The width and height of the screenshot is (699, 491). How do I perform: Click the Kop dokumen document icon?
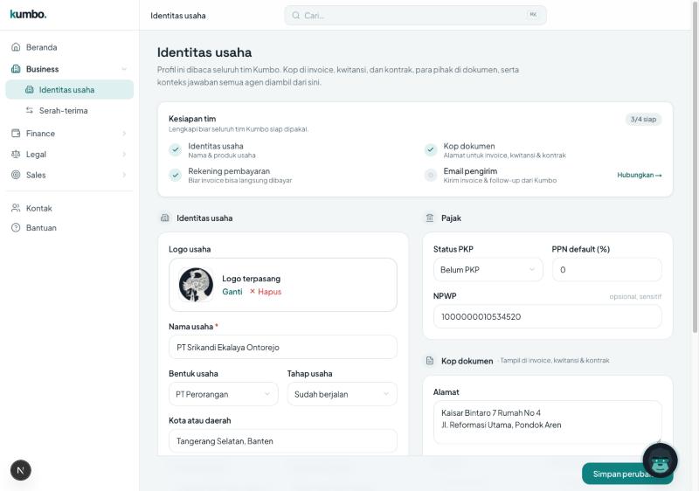(x=430, y=361)
